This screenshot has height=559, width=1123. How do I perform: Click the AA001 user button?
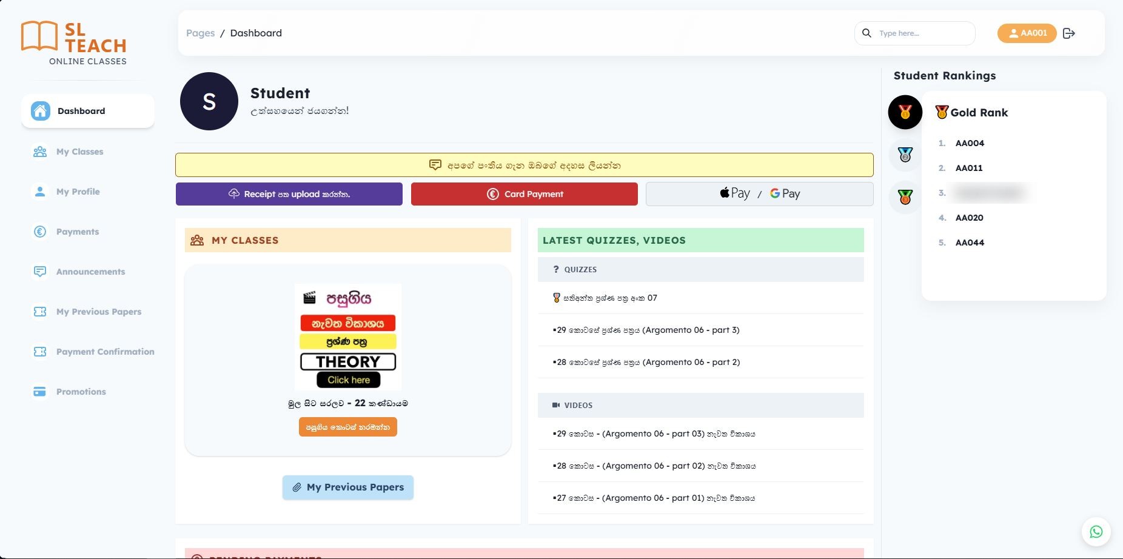(1027, 33)
